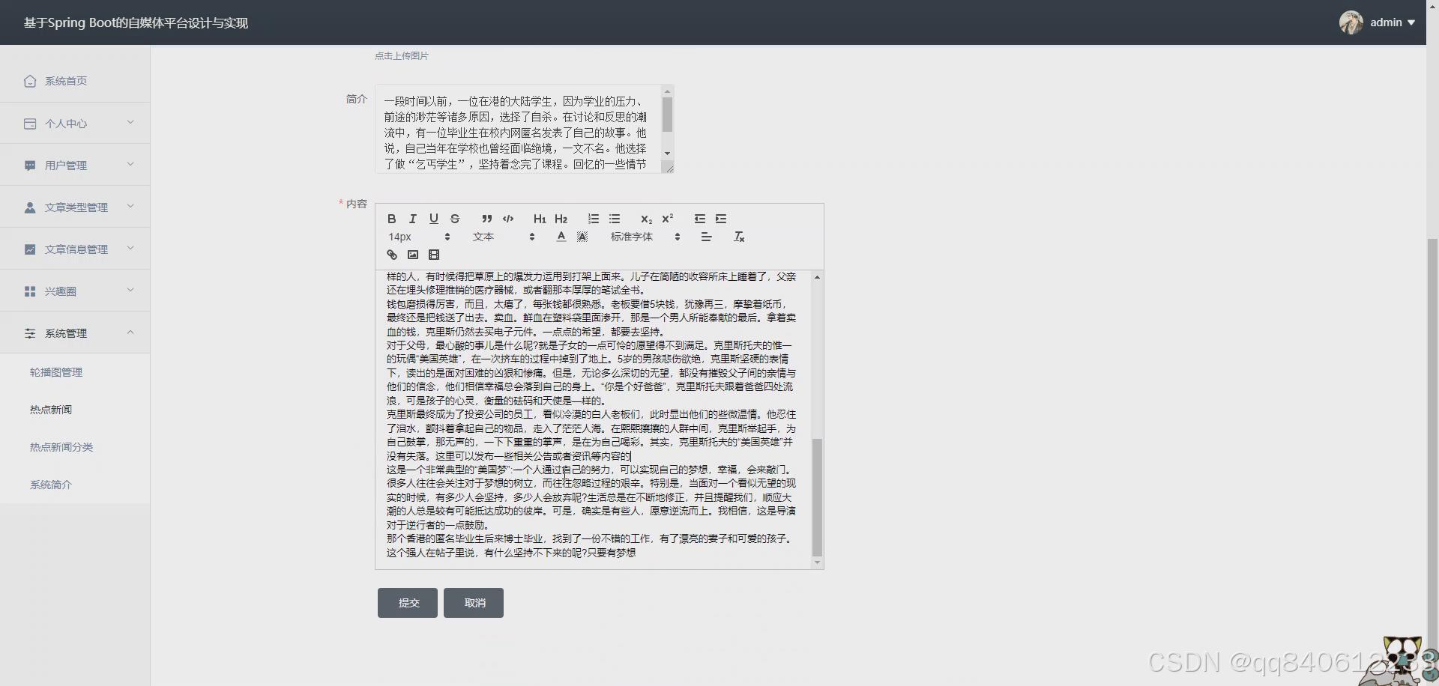
Task: Open the font color picker
Action: tap(561, 237)
